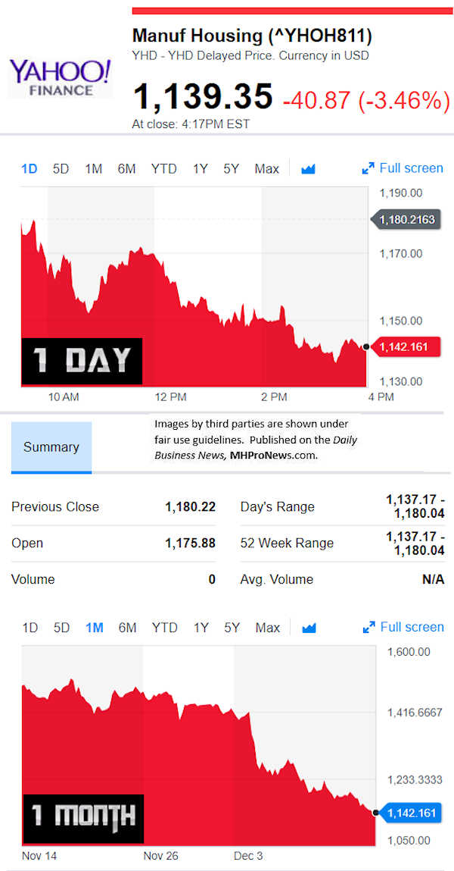Image resolution: width=454 pixels, height=871 pixels.
Task: Click the Yahoo Finance logo
Action: click(61, 79)
